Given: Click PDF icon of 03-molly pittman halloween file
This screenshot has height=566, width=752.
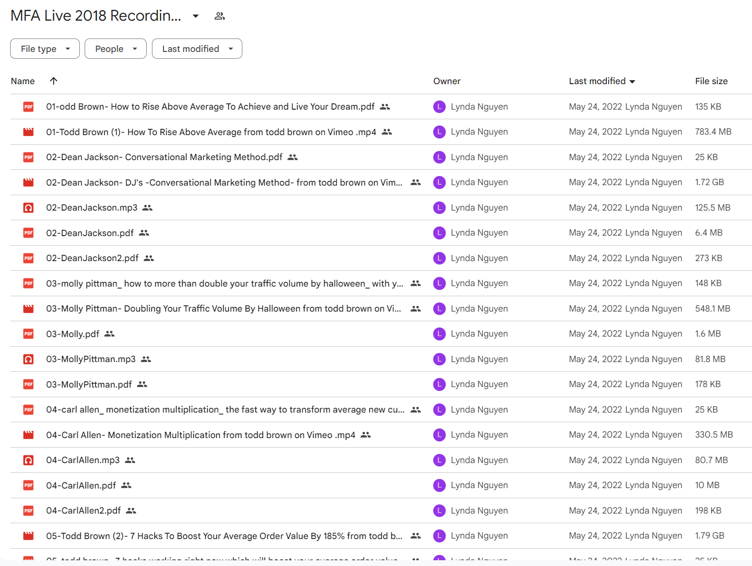Looking at the screenshot, I should click(x=28, y=283).
